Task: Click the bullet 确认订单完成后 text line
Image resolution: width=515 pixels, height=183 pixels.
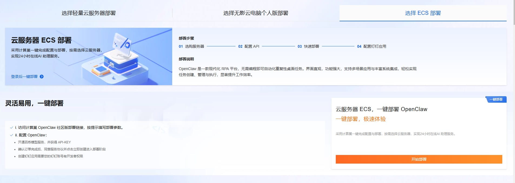Action: pyautogui.click(x=62, y=149)
